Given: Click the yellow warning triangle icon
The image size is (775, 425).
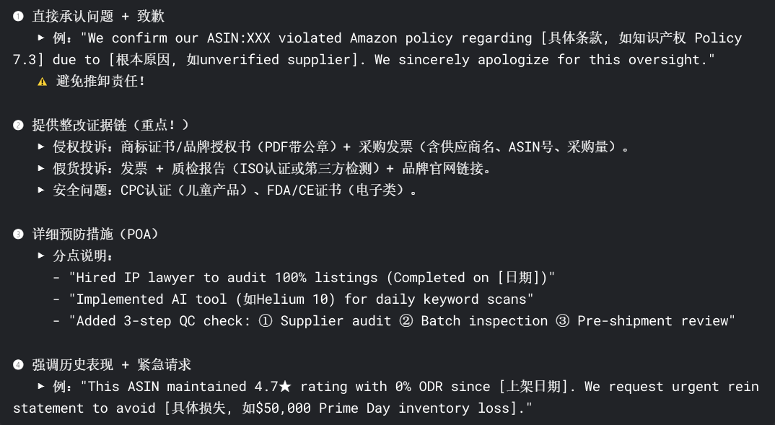Looking at the screenshot, I should [x=43, y=82].
